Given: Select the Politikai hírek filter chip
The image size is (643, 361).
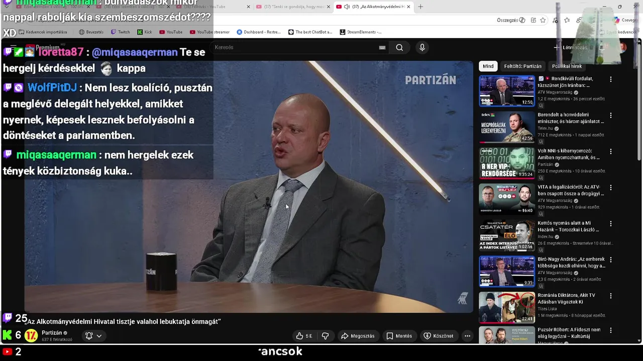Looking at the screenshot, I should pyautogui.click(x=567, y=66).
